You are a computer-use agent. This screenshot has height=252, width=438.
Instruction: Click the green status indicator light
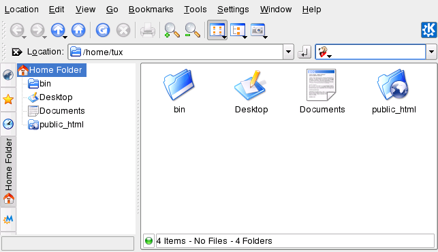[149, 241]
